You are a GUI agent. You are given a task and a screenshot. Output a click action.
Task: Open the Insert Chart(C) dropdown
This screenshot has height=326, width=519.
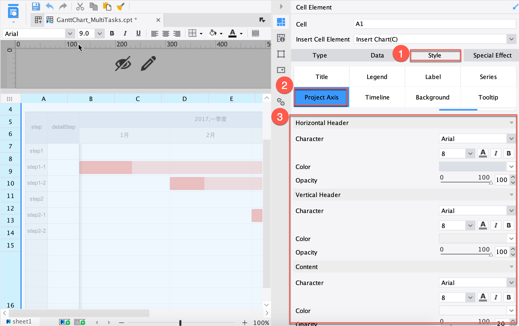(511, 39)
